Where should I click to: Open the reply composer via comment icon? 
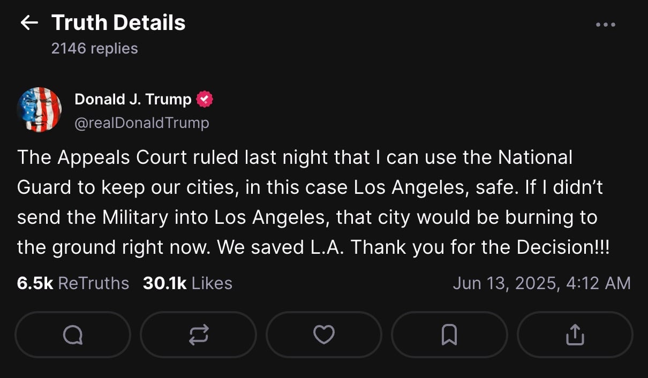pos(73,334)
